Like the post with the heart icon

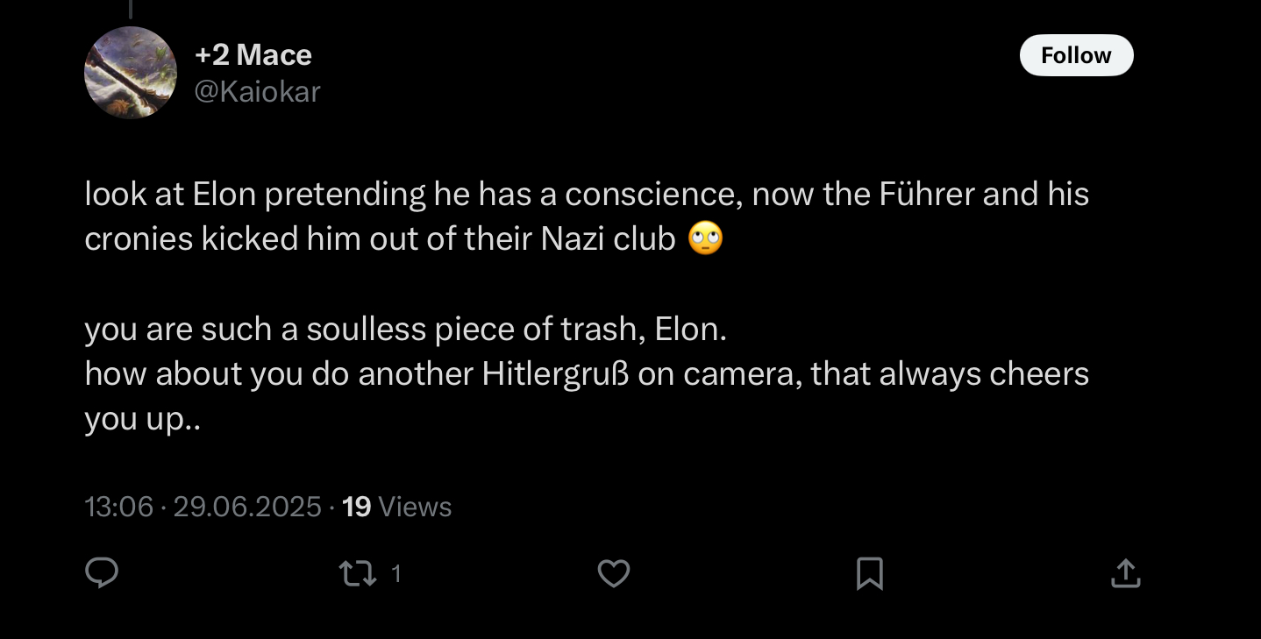click(613, 573)
